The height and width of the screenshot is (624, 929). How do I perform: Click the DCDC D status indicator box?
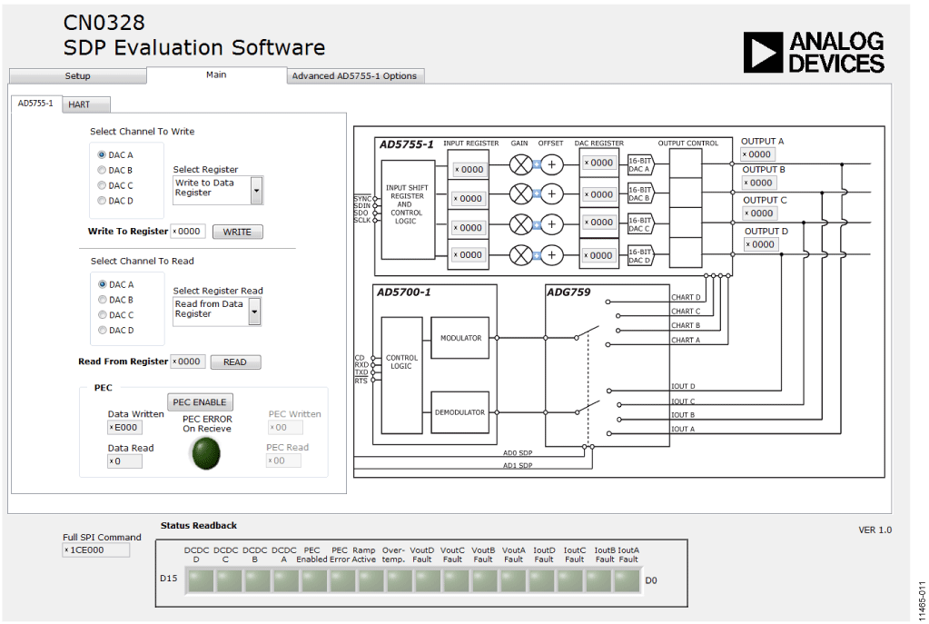point(200,580)
